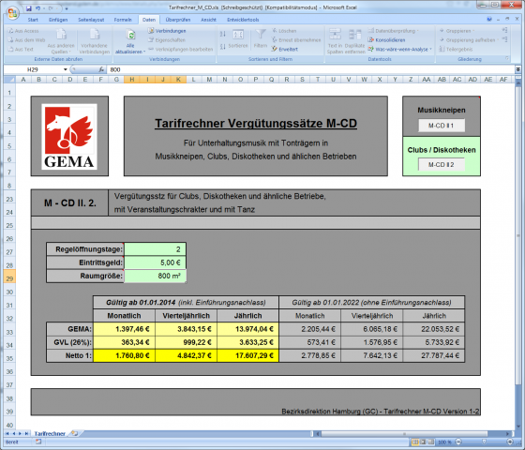The image size is (525, 450).
Task: Select the GEMA logo image
Action: coord(69,136)
